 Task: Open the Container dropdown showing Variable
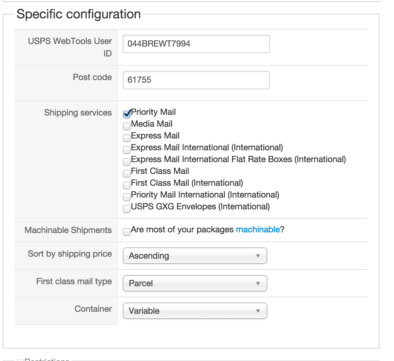pyautogui.click(x=195, y=311)
